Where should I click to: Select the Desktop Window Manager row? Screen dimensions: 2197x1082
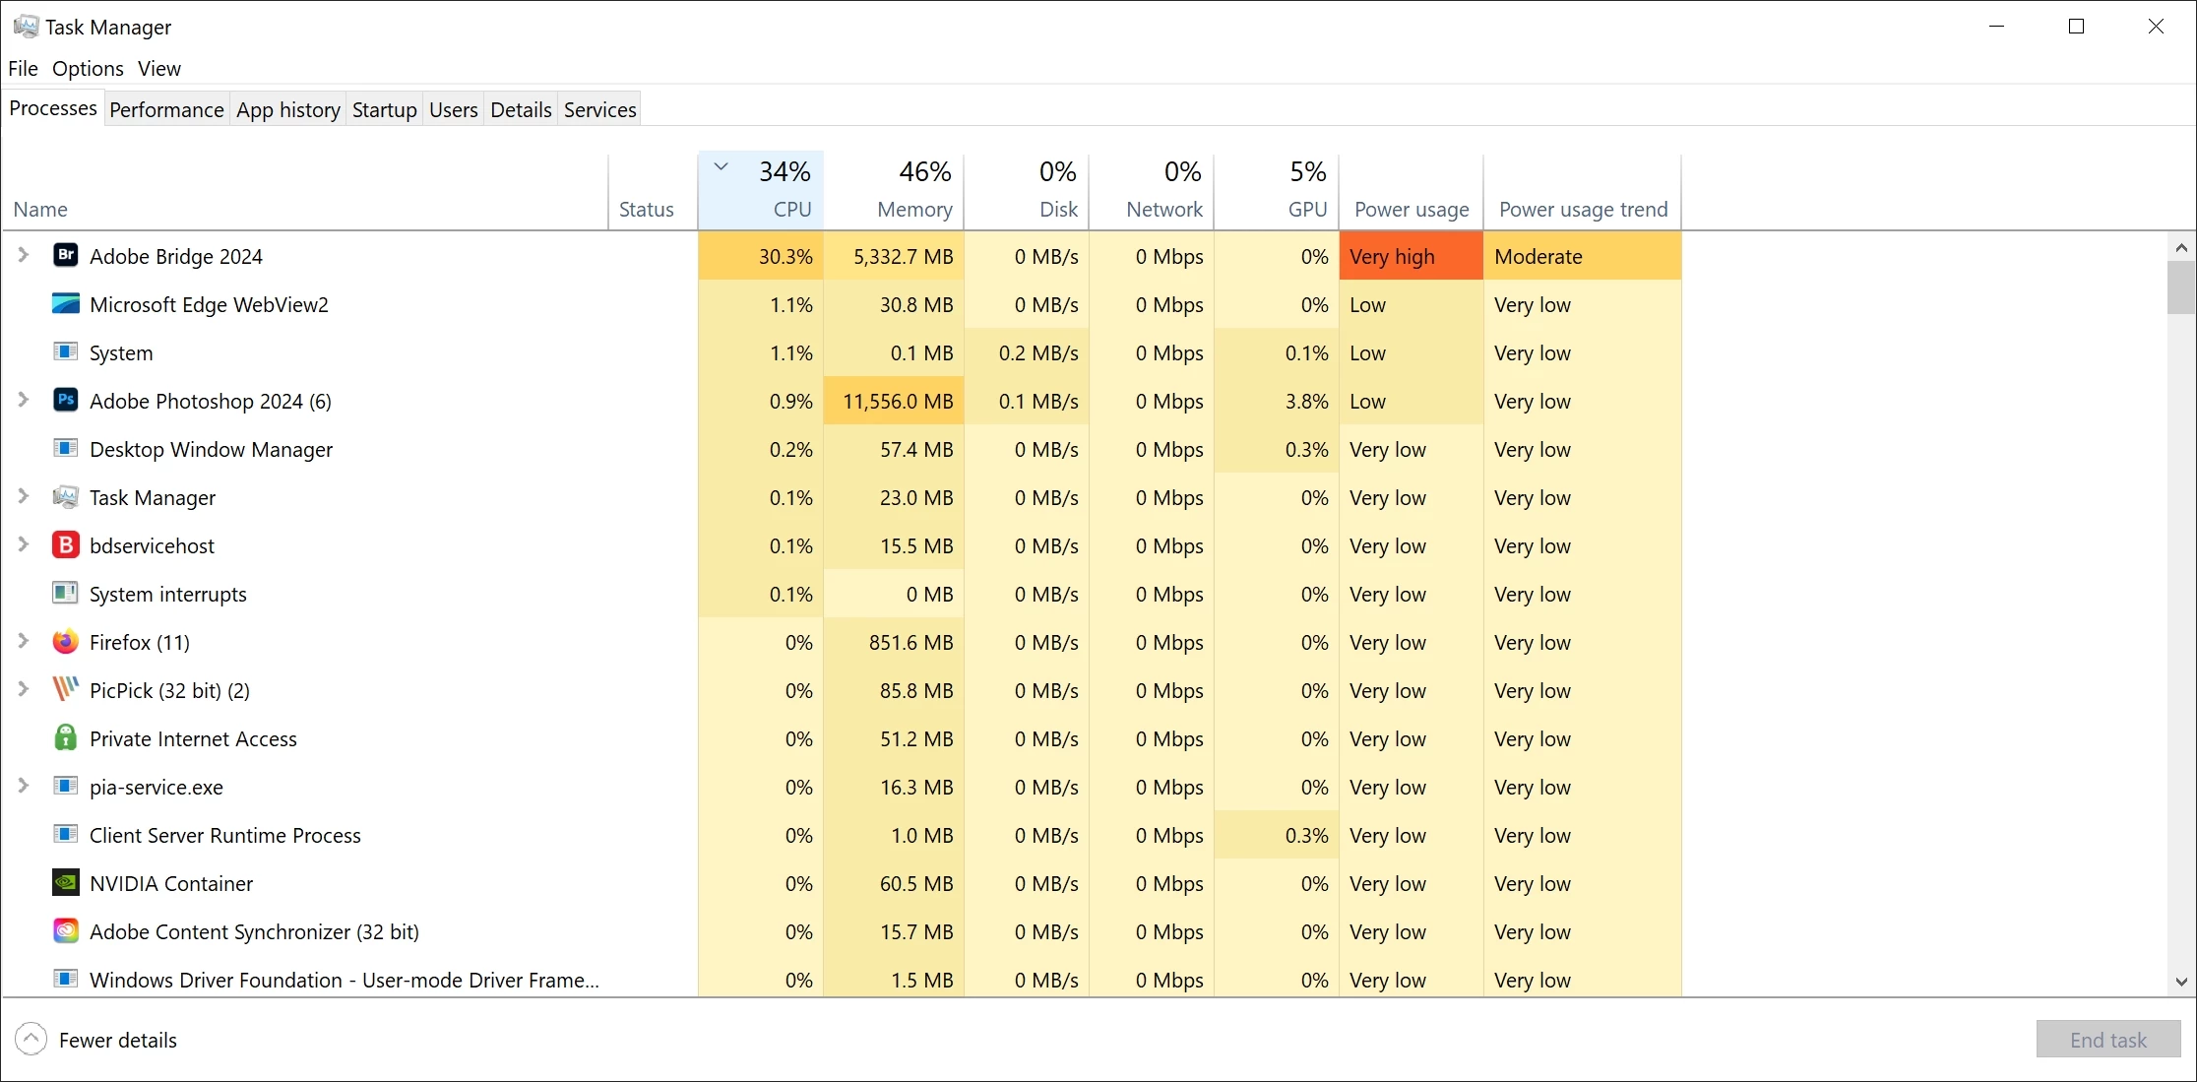[211, 450]
